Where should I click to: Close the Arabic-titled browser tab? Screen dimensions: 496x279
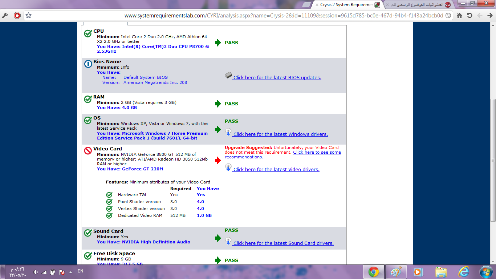point(387,5)
